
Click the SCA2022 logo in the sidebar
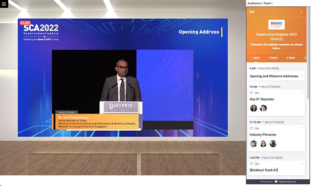tap(276, 25)
